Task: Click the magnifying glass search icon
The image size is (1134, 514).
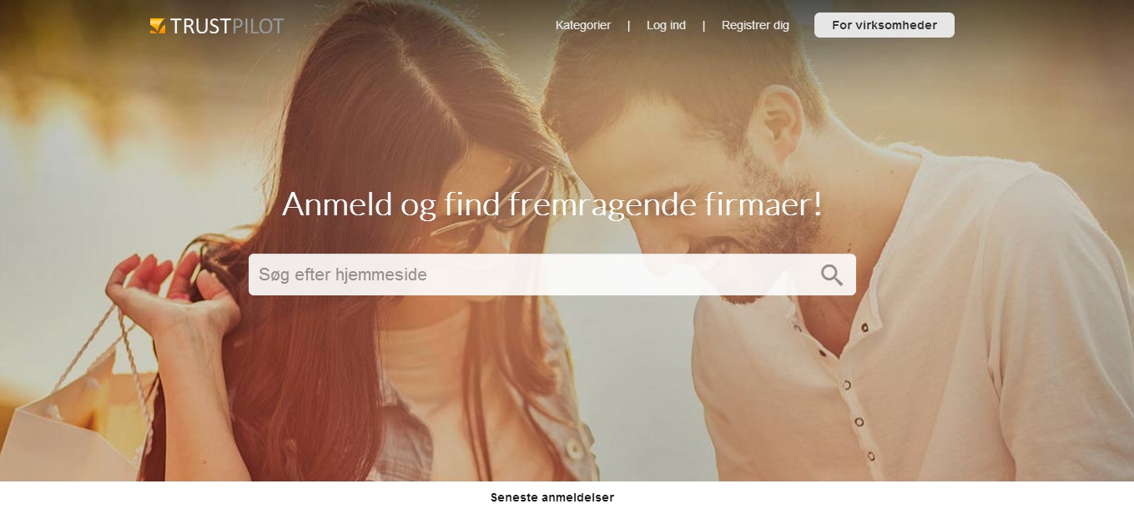Action: coord(832,275)
